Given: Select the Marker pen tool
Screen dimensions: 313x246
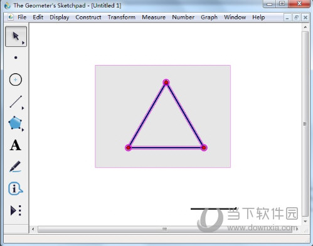Looking at the screenshot, I should pyautogui.click(x=15, y=167).
